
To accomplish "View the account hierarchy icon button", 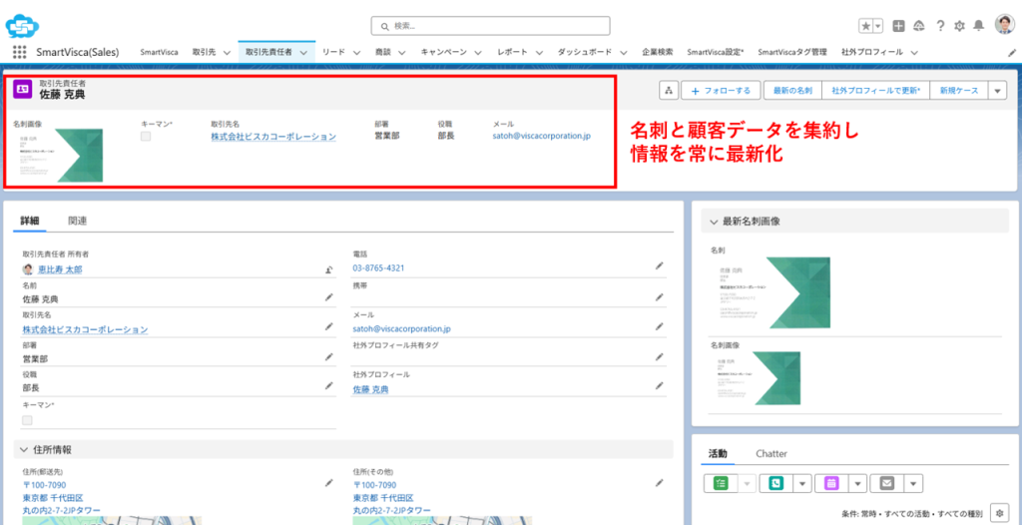I will click(x=668, y=91).
